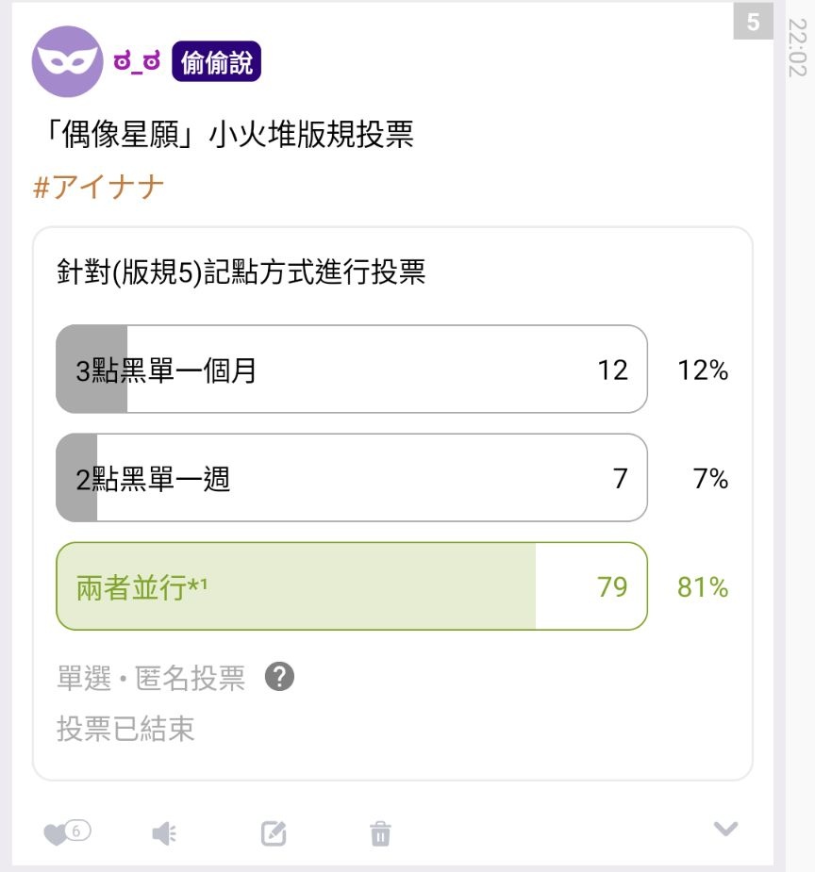Click the 偷偷說 badge

pos(216,61)
